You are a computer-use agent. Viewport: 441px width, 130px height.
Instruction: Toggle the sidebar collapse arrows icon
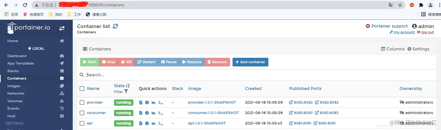coord(62,28)
